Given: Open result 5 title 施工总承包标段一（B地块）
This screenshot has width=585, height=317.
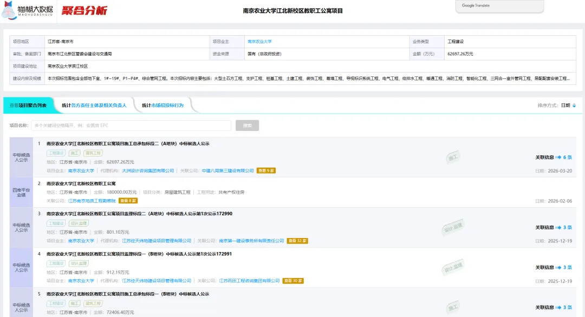Looking at the screenshot, I should [128, 294].
